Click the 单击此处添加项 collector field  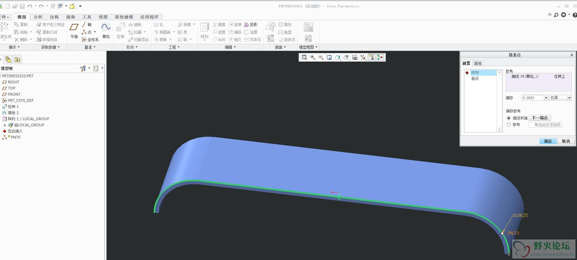tap(545, 125)
